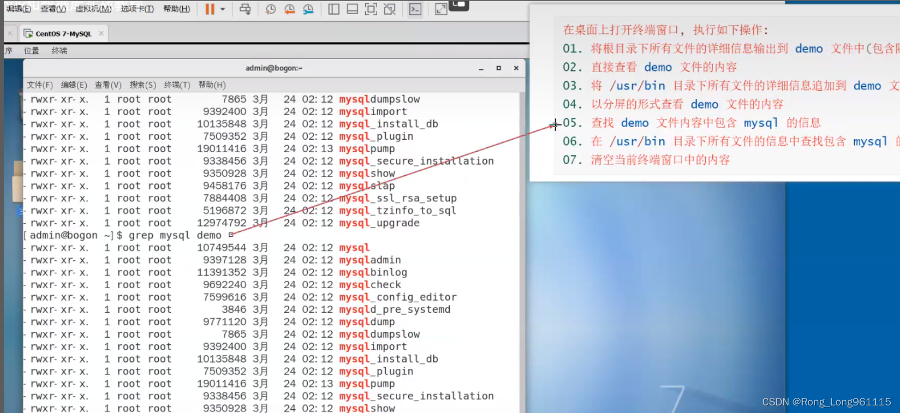Click instruction step 05 查找 demo
This screenshot has height=413, width=900.
click(692, 123)
